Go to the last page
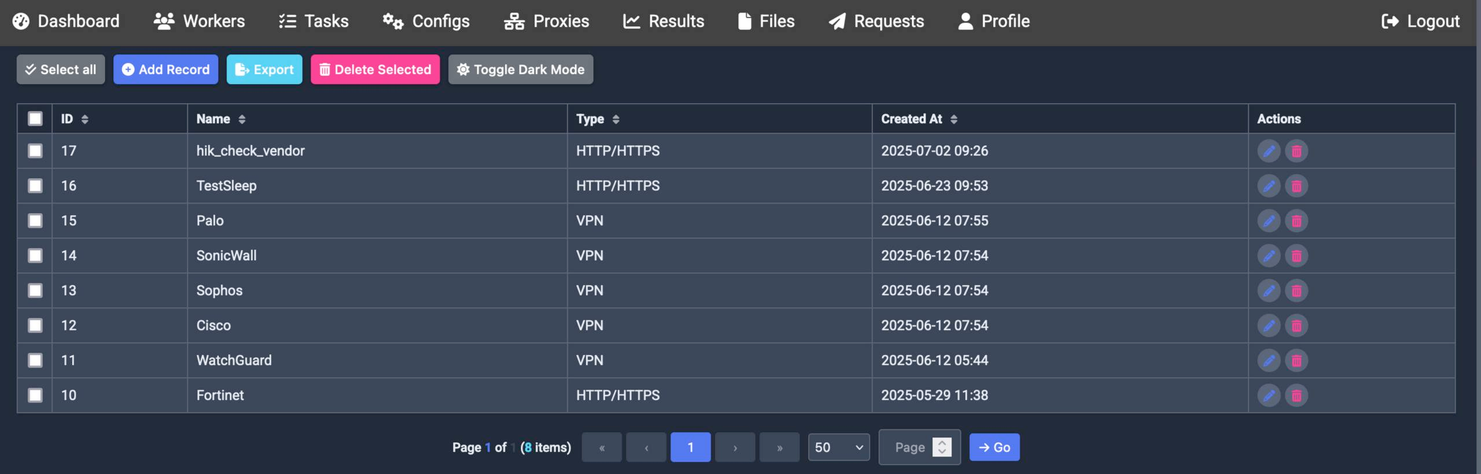 pos(779,447)
